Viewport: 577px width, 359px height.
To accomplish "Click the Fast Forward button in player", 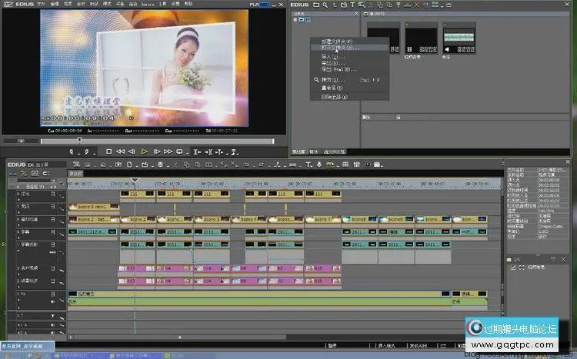I will point(168,151).
